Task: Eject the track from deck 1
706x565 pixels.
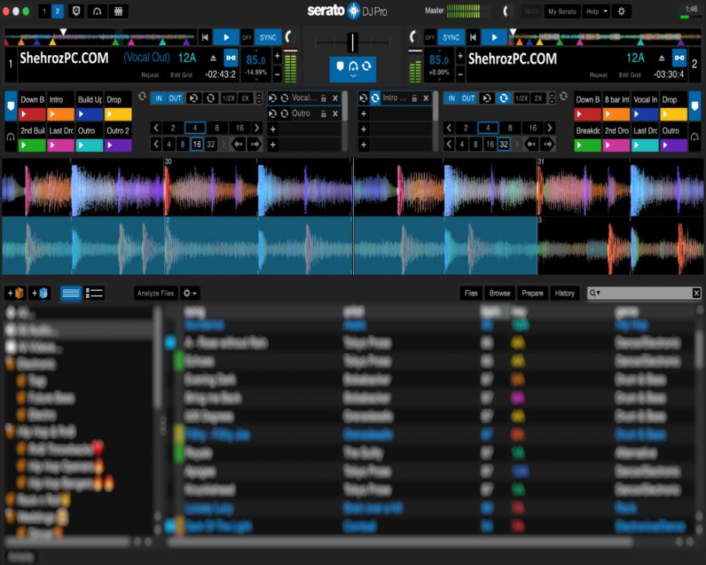Action: point(213,58)
